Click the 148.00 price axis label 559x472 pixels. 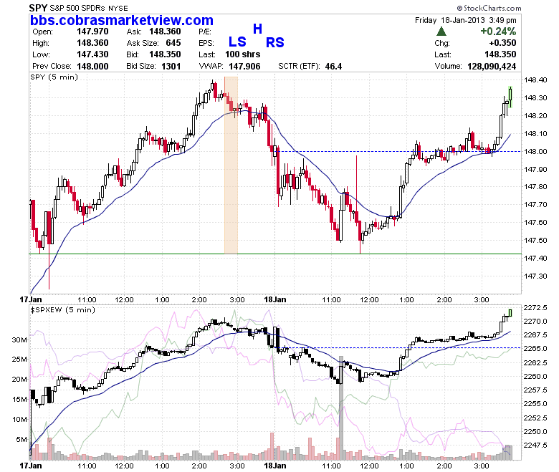535,151
